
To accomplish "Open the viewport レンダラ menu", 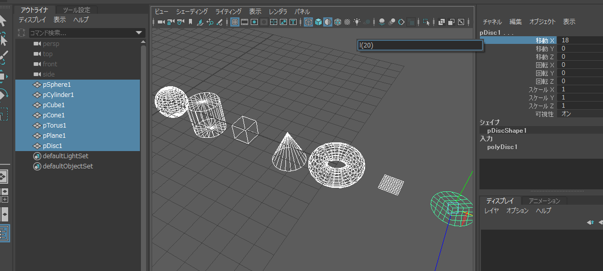I will 278,12.
